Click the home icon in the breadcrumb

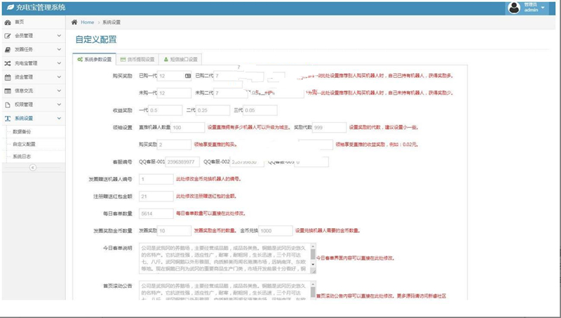(74, 22)
